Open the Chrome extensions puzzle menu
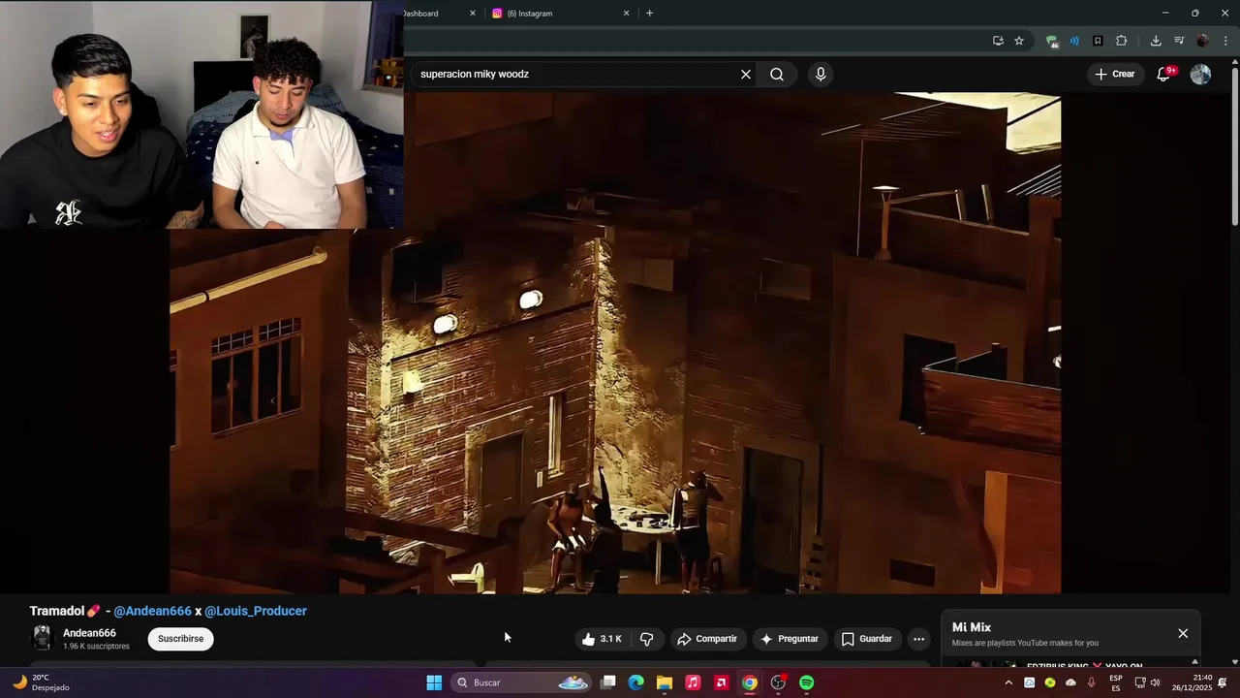Viewport: 1240px width, 698px height. tap(1122, 41)
